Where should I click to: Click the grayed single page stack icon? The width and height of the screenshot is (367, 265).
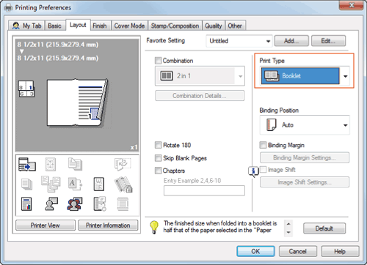26,184
